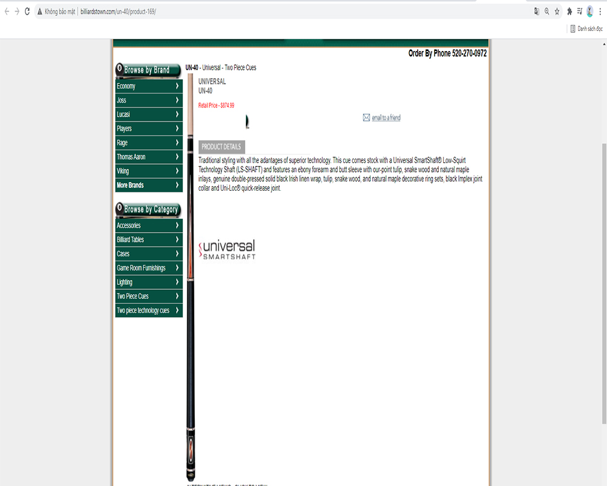Click the email to a friend link
Image resolution: width=607 pixels, height=486 pixels.
pyautogui.click(x=386, y=117)
